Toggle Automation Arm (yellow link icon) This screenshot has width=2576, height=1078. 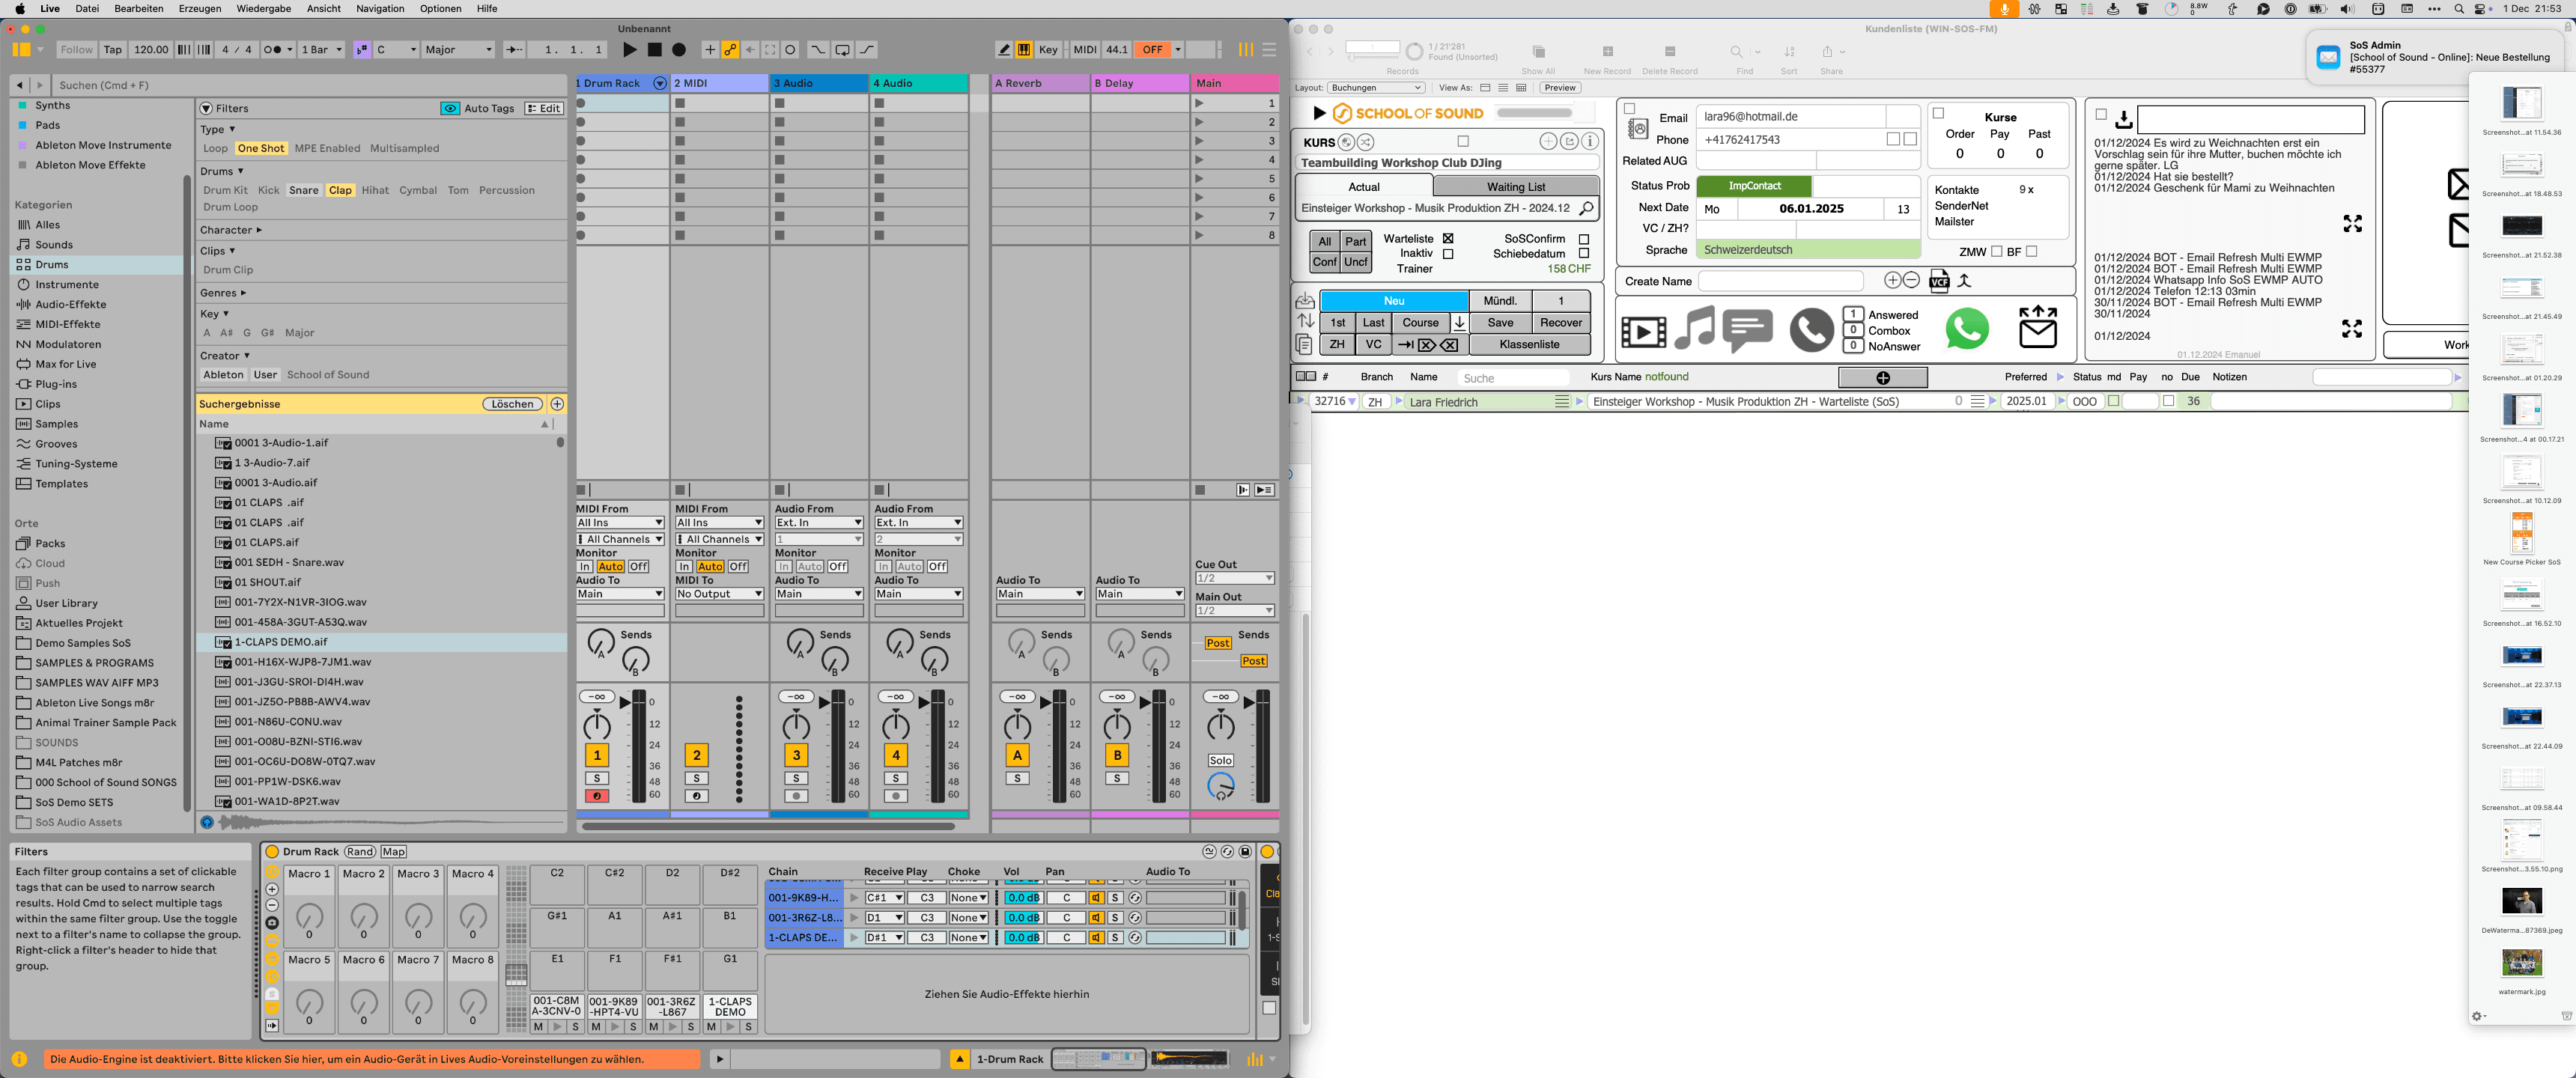(x=730, y=49)
